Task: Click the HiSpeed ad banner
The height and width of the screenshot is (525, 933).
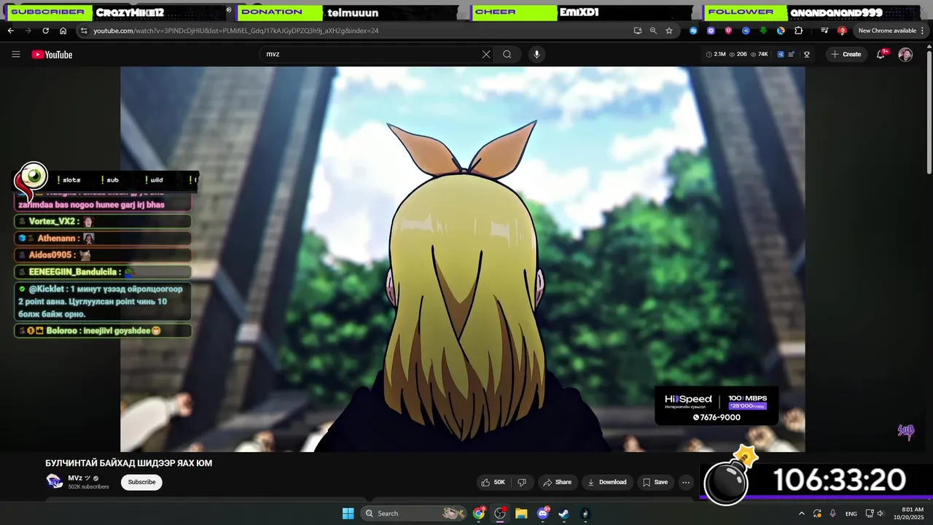Action: (x=716, y=406)
